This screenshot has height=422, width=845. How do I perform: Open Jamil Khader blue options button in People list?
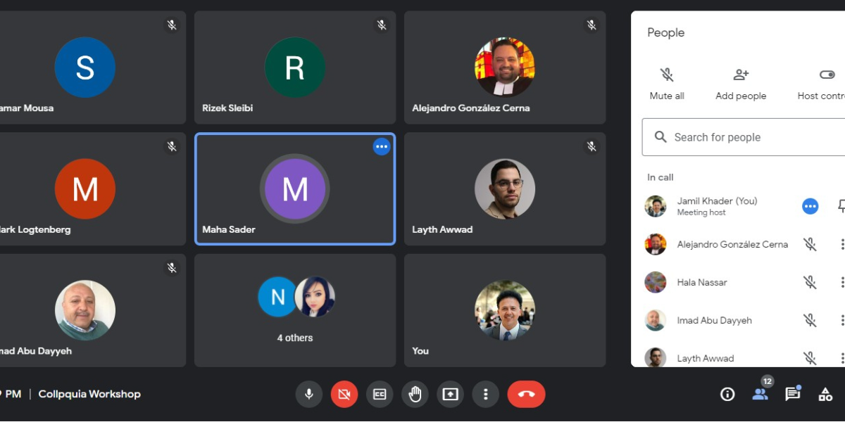coord(810,206)
